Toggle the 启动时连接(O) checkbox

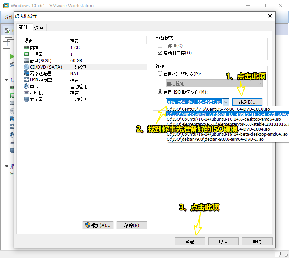pos(160,53)
